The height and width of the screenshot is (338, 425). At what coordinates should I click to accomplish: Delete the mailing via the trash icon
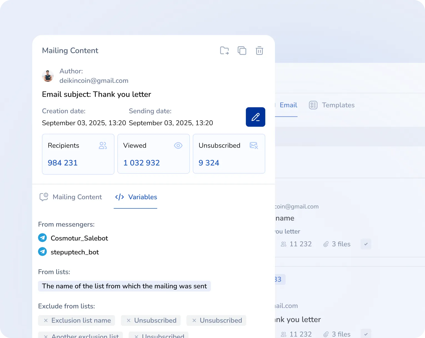click(259, 51)
